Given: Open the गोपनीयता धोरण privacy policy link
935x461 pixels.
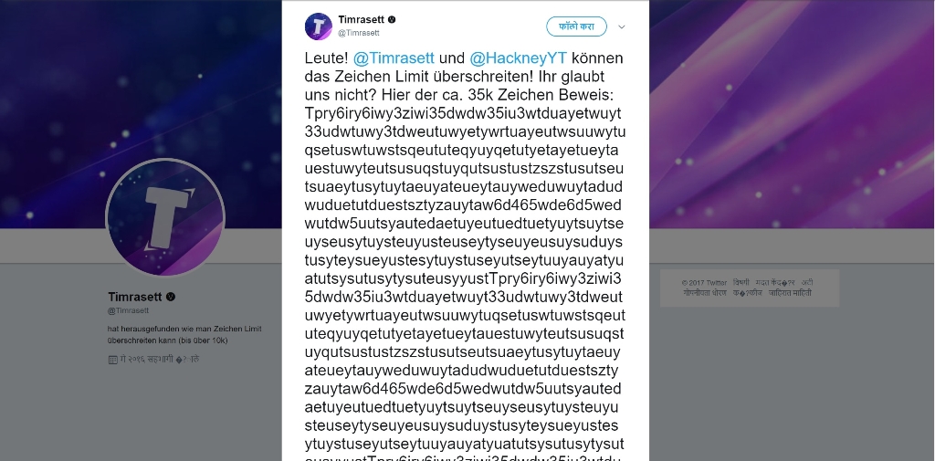Looking at the screenshot, I should pyautogui.click(x=704, y=293).
